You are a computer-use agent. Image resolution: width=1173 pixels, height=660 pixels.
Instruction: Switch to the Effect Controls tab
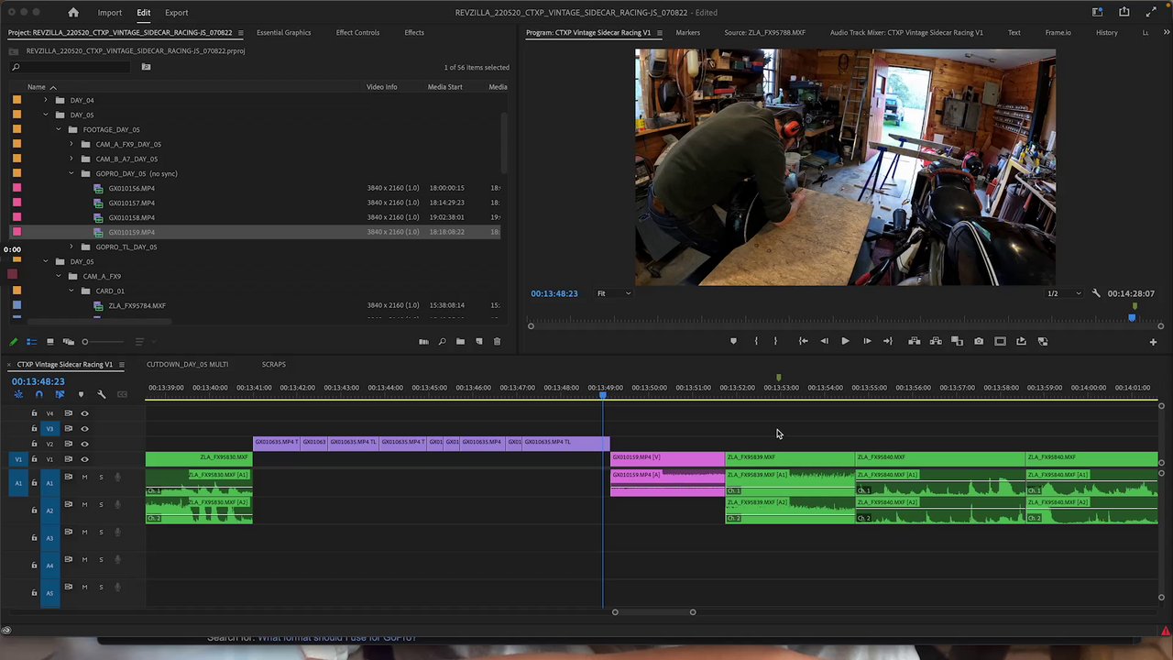click(357, 32)
